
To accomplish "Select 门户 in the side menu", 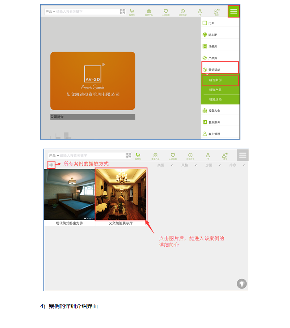I will (220, 23).
